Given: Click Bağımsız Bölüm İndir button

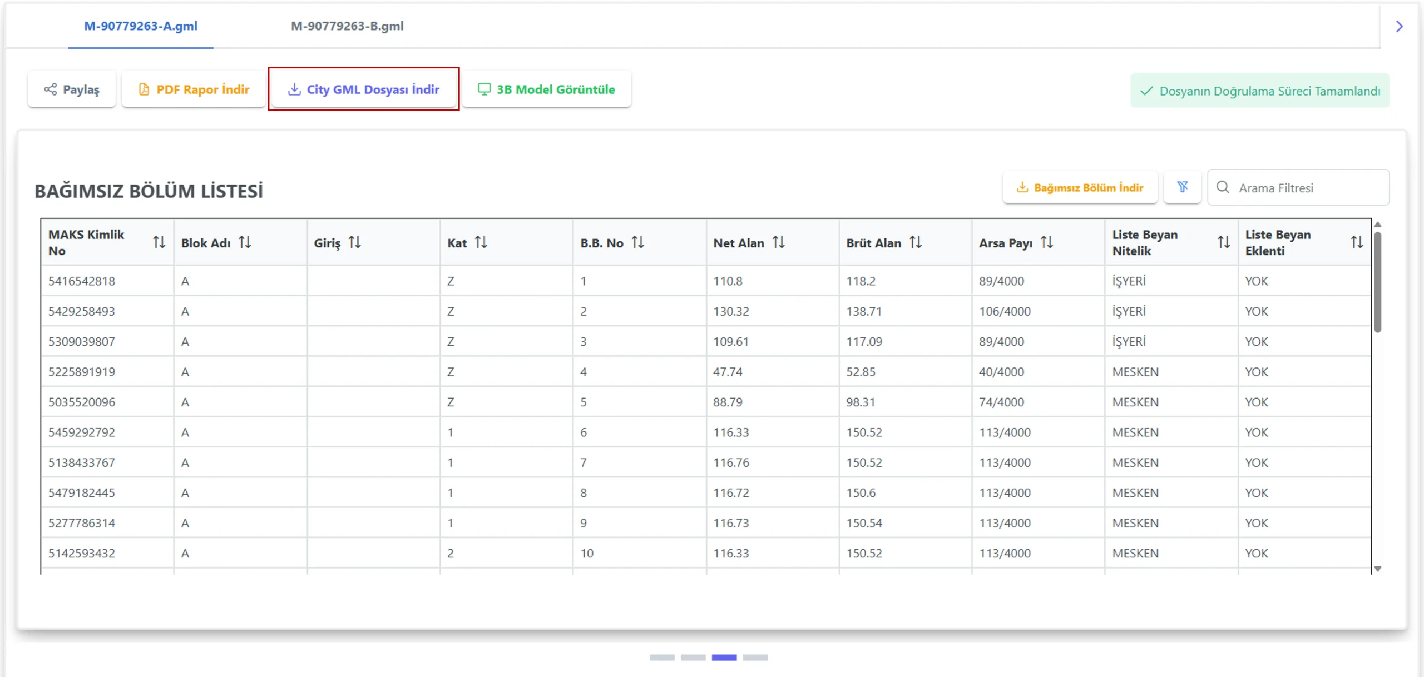Looking at the screenshot, I should click(1080, 188).
